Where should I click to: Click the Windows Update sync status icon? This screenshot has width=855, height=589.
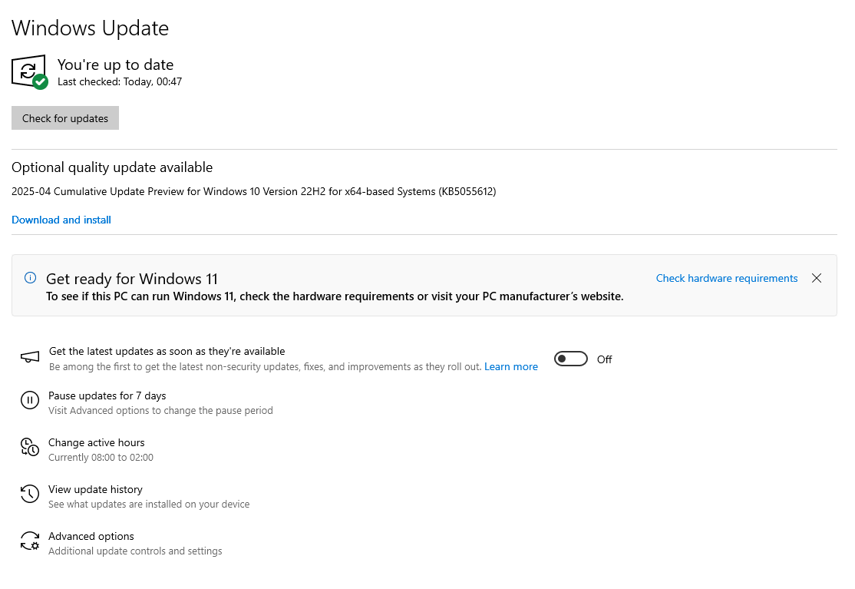(29, 71)
